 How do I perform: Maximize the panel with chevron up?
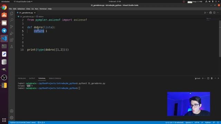pos(215,78)
